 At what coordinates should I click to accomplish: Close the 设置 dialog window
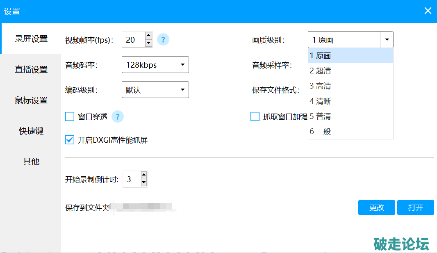428,11
